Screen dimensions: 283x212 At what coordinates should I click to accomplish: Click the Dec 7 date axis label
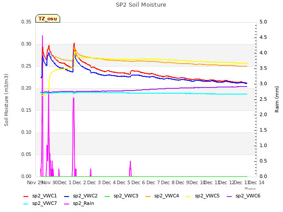point(153,182)
